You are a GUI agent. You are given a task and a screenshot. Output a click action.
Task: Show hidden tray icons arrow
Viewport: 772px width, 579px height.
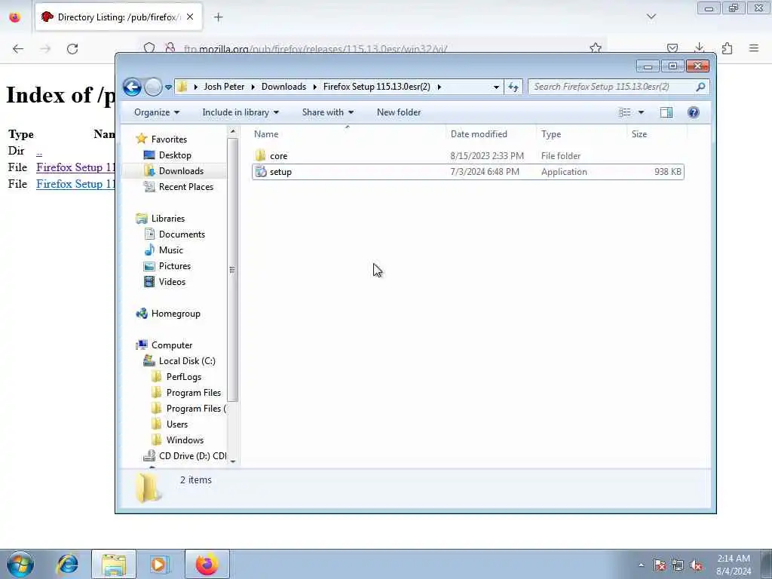641,565
